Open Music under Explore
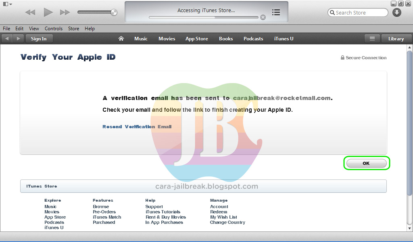The height and width of the screenshot is (242, 413). [50, 207]
